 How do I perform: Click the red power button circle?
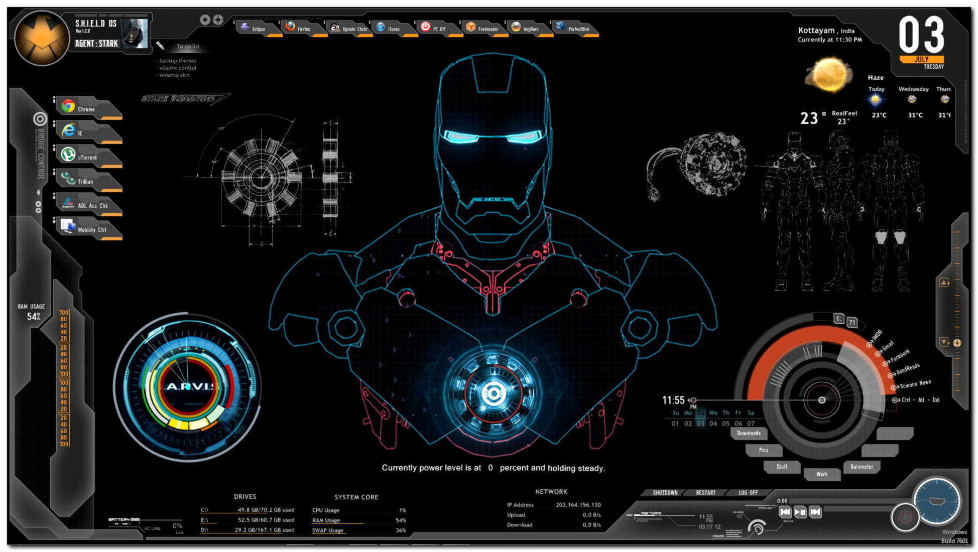pyautogui.click(x=905, y=516)
